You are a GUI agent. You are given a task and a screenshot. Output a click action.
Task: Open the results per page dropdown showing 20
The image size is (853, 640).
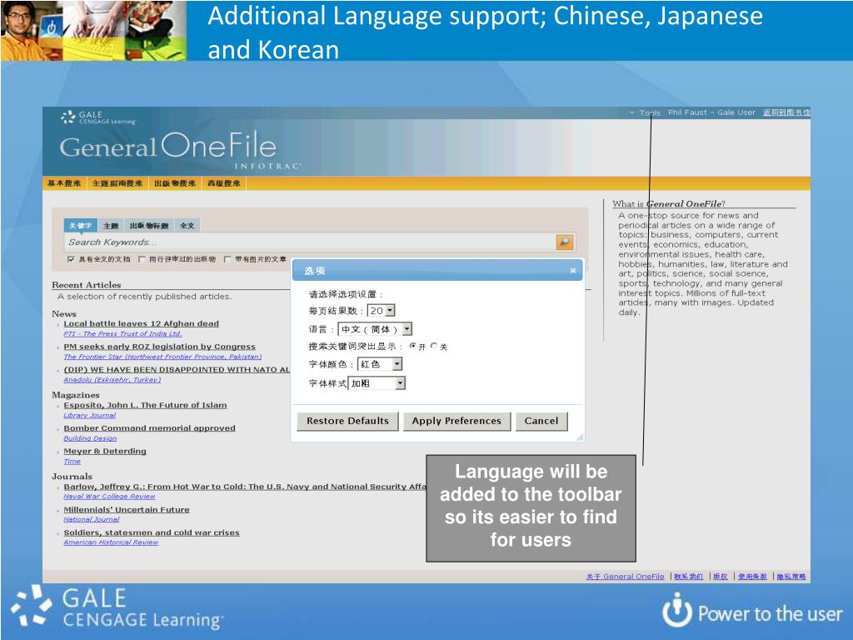tap(382, 311)
